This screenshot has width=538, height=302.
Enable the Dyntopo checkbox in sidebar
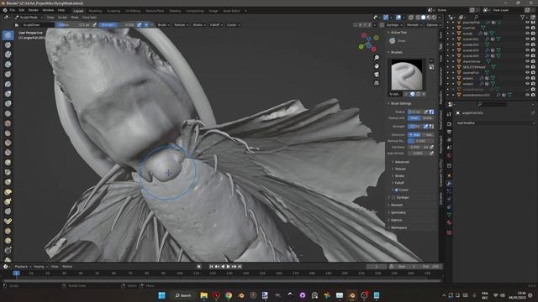pos(393,198)
